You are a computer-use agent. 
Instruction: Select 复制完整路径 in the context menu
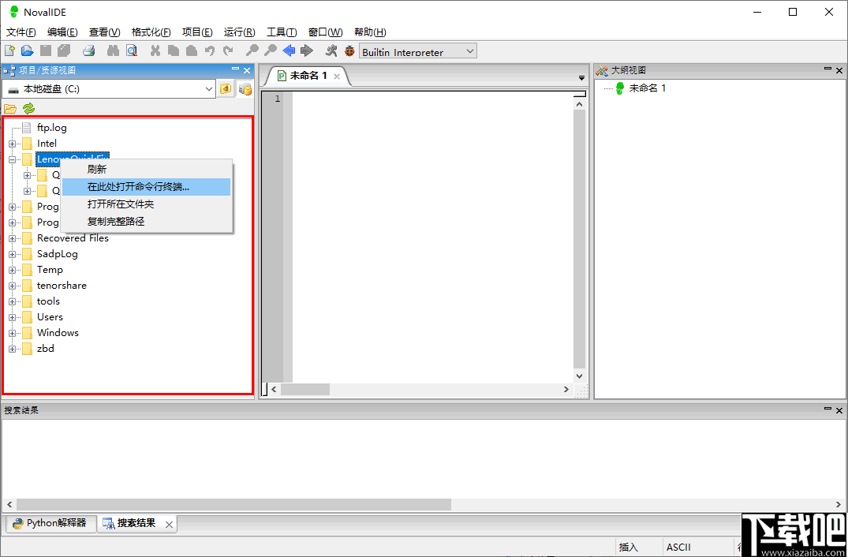(115, 221)
